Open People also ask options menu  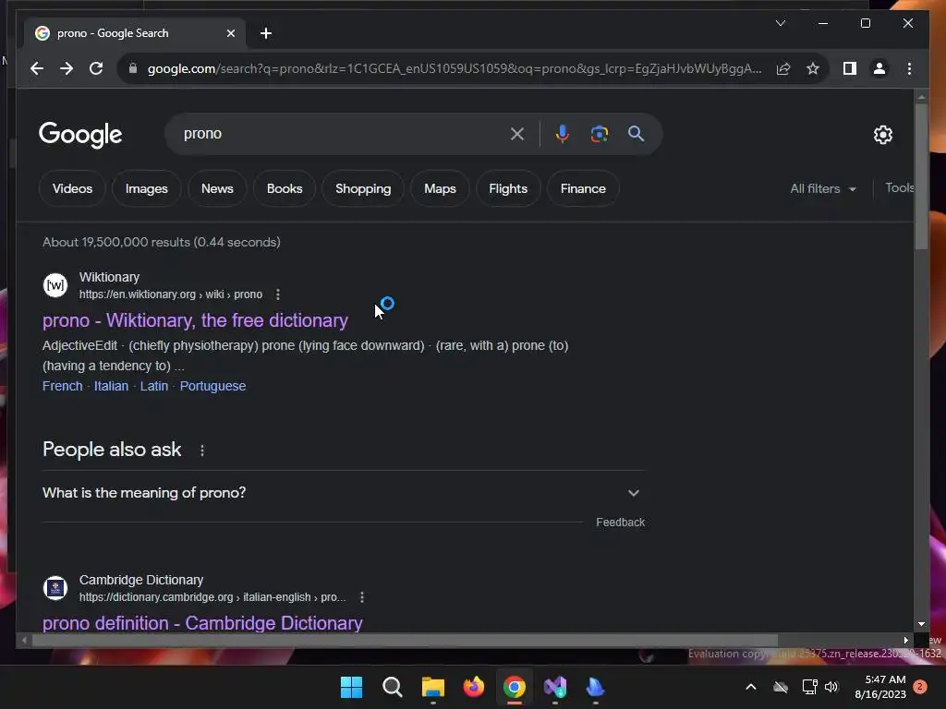202,451
